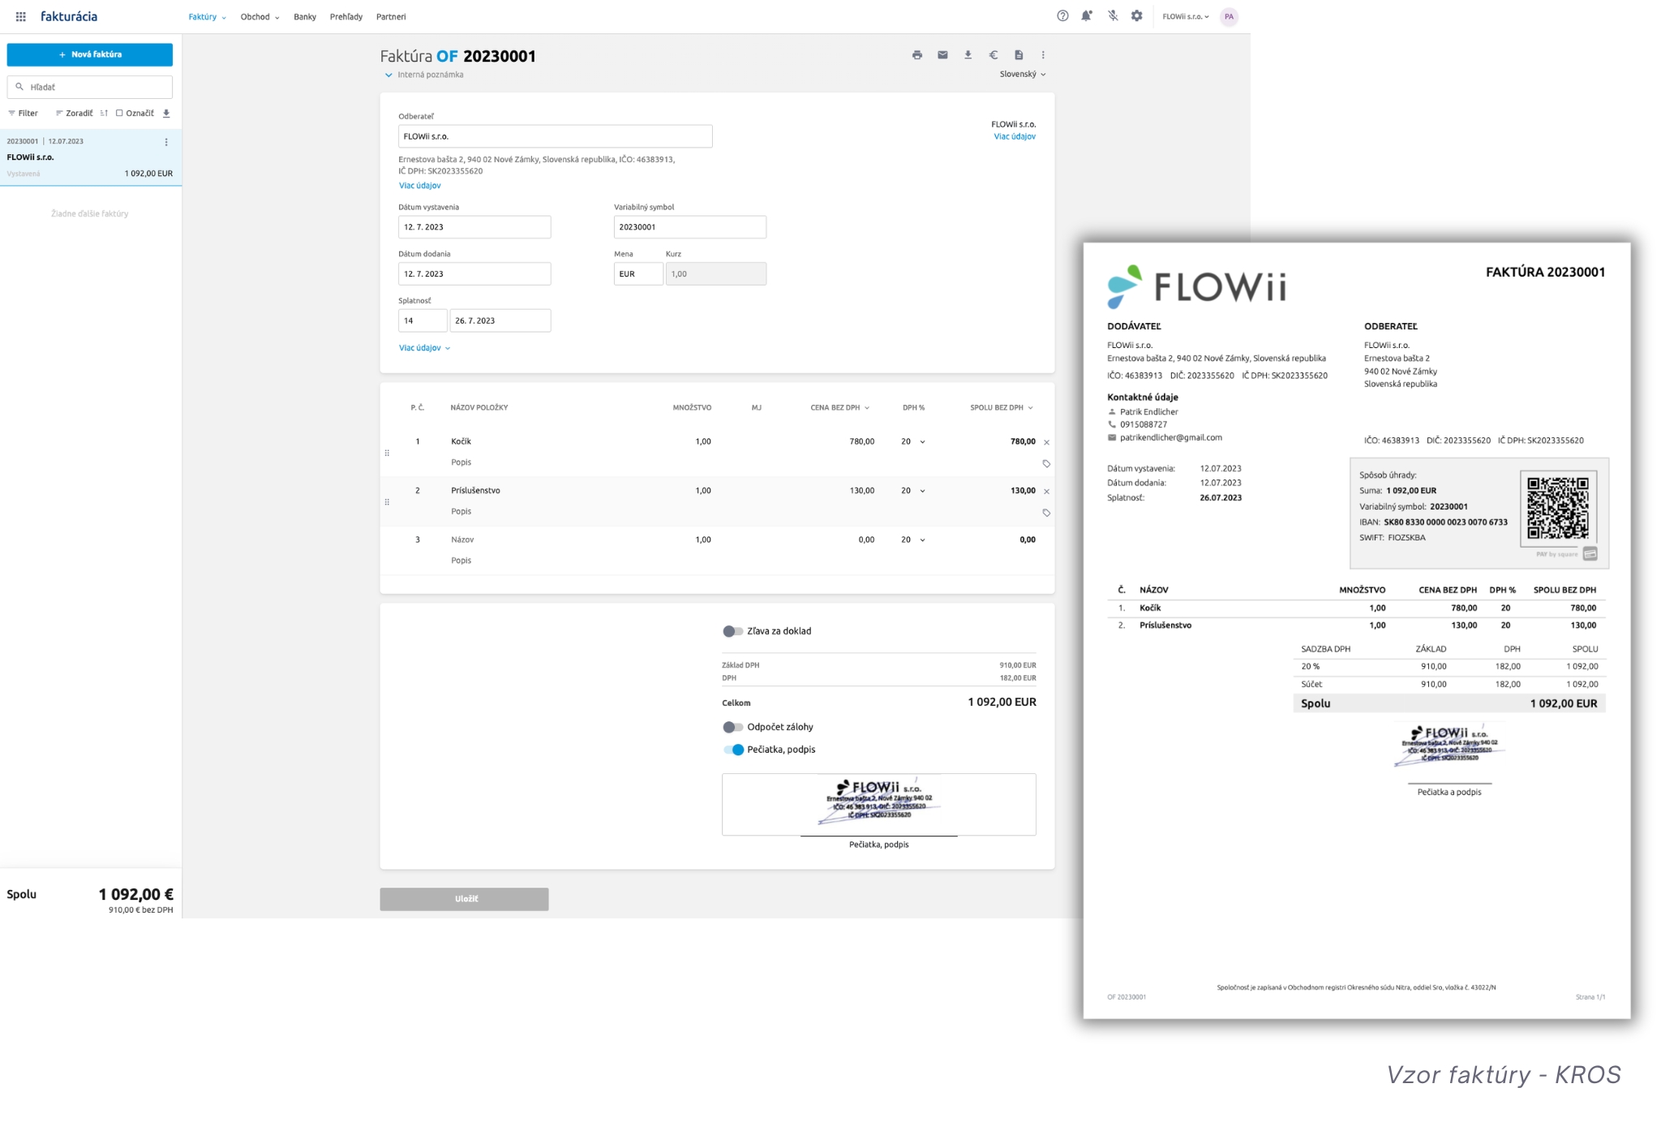1661x1131 pixels.
Task: Click the muted microphone icon
Action: pos(1113,16)
